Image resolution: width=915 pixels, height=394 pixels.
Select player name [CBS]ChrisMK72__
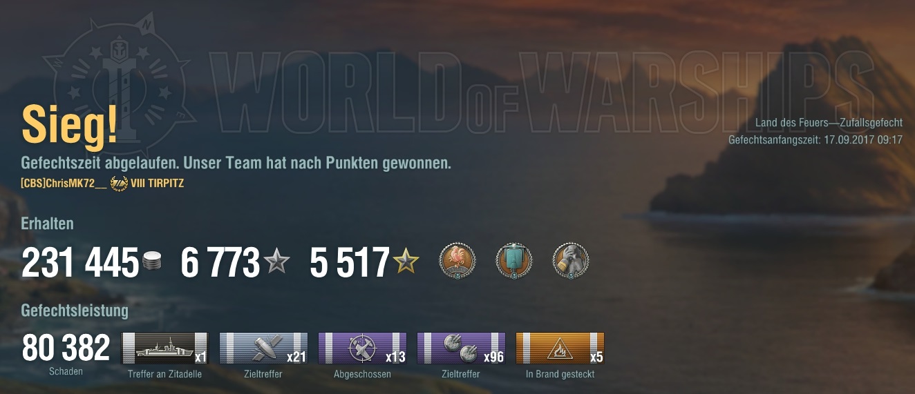pos(64,184)
